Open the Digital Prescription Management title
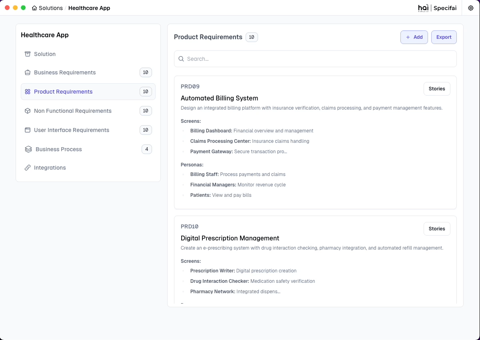The width and height of the screenshot is (480, 340). click(x=230, y=238)
